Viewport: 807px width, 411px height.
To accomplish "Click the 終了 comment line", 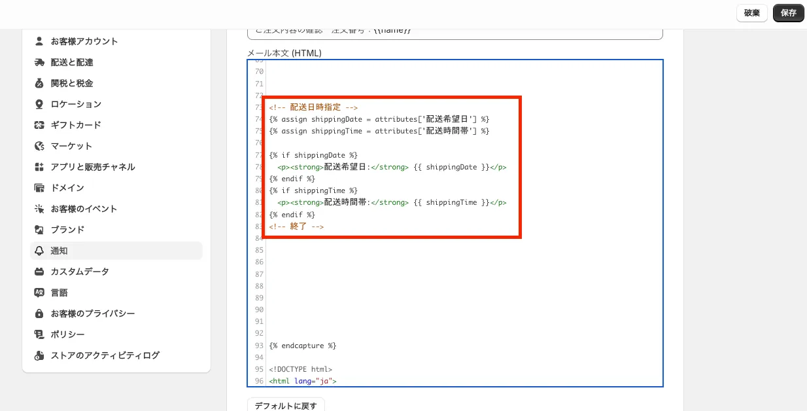I will pyautogui.click(x=296, y=226).
